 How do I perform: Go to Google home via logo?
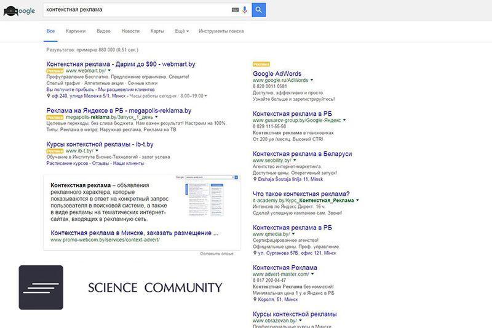20,11
